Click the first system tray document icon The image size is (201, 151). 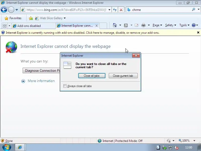tap(158, 147)
